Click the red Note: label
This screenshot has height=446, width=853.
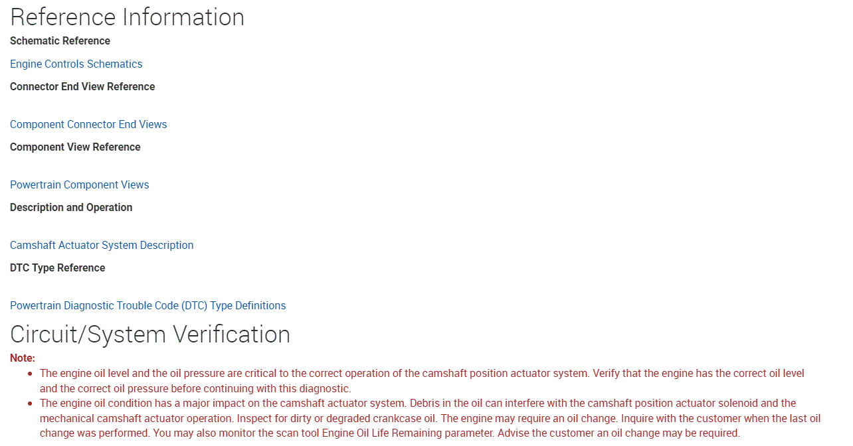pyautogui.click(x=23, y=358)
